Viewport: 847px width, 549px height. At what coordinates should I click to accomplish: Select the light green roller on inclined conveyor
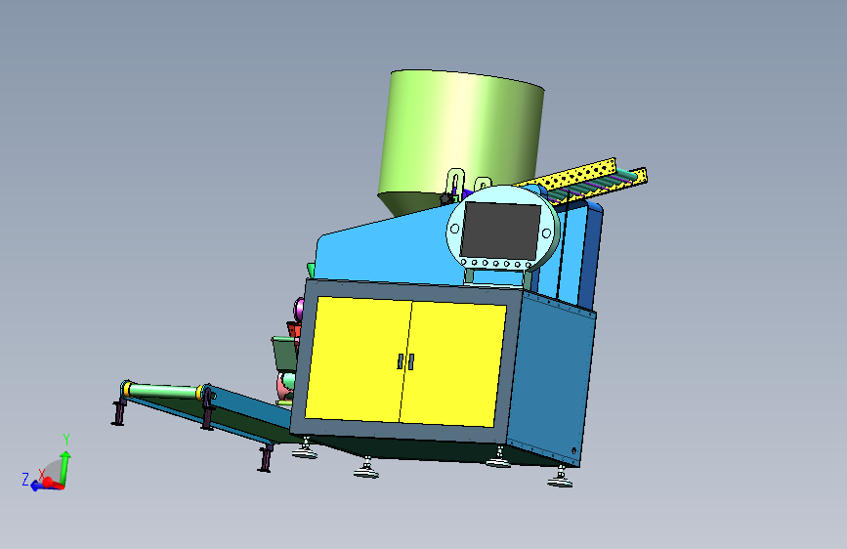tap(164, 391)
